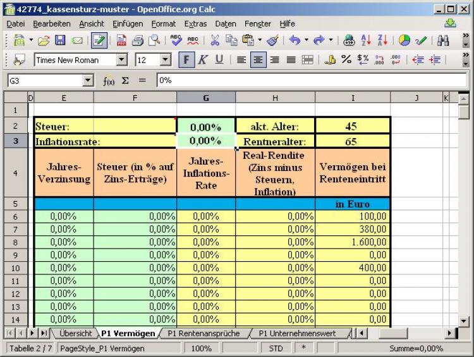The height and width of the screenshot is (357, 474).
Task: Click the zoom 100% status field
Action: click(201, 348)
